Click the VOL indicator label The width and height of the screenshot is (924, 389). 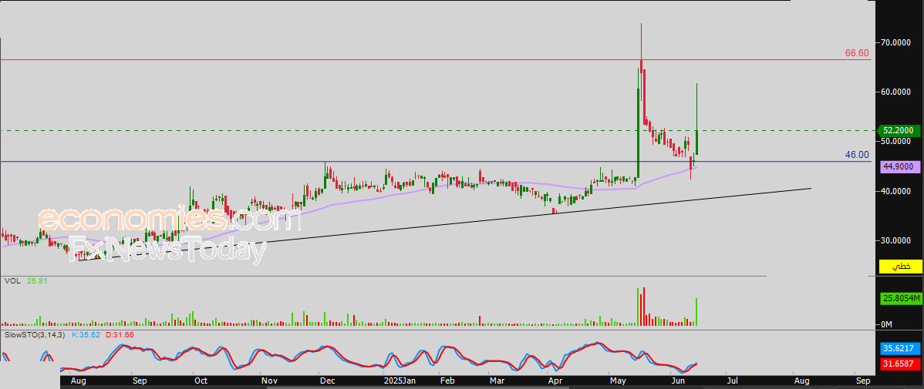12,281
